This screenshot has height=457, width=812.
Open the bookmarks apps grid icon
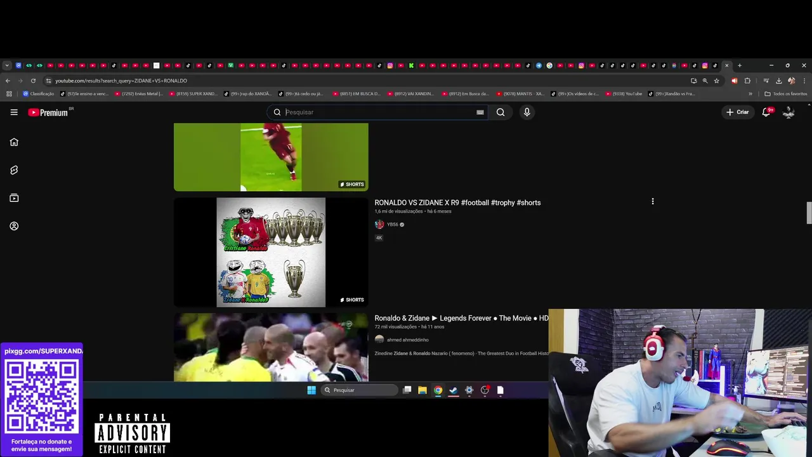pyautogui.click(x=9, y=94)
